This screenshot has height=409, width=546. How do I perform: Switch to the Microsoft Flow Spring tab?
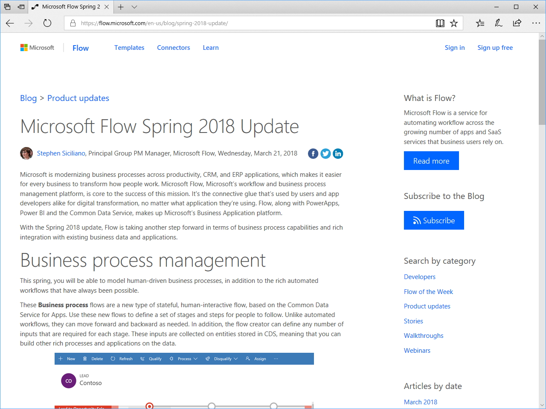70,7
